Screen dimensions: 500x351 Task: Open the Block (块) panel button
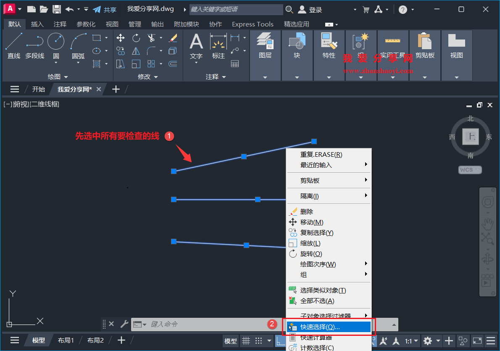[x=297, y=55]
